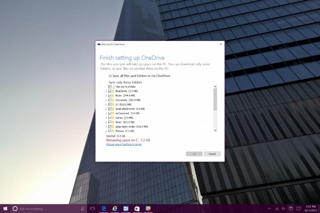The height and width of the screenshot is (213, 320).
Task: Open the Windows Start menu
Action: click(x=5, y=209)
